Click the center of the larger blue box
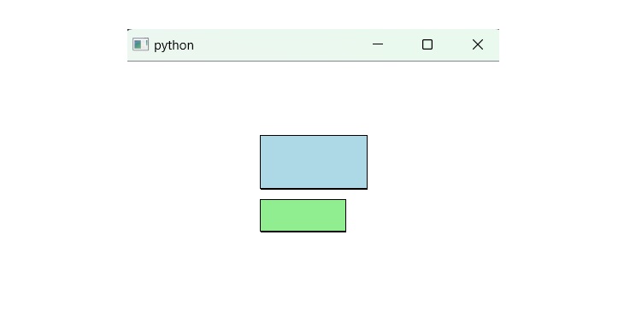This screenshot has width=630, height=329. point(314,162)
